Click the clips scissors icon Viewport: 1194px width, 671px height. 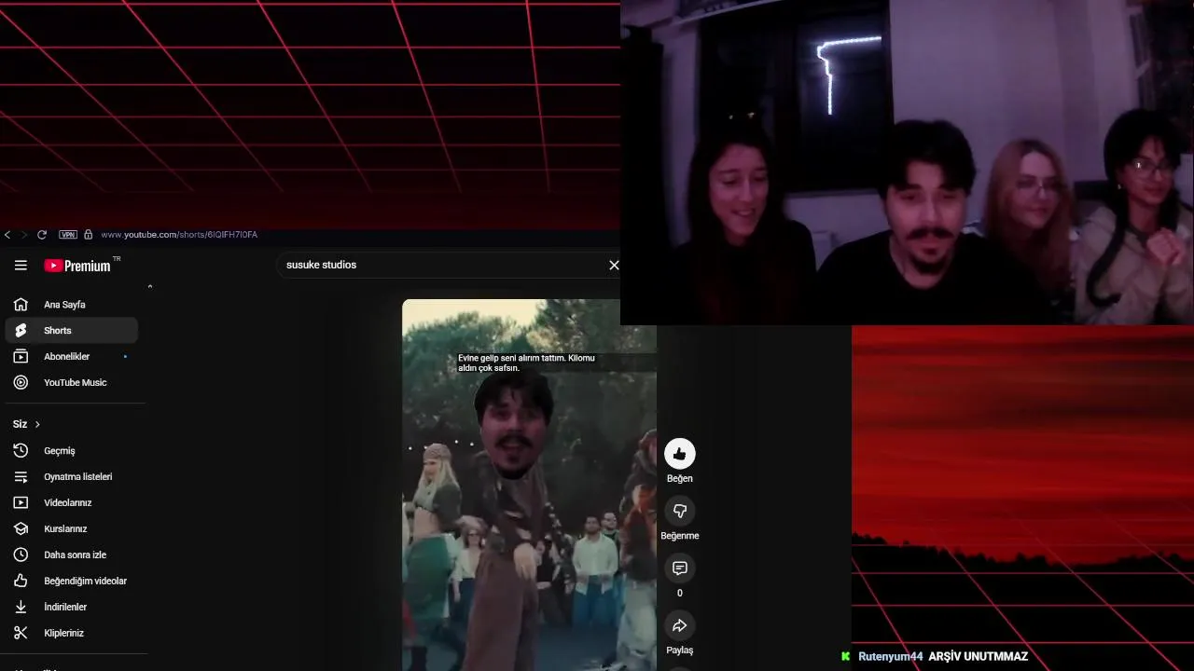21,634
